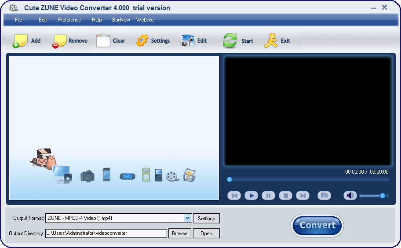The image size is (401, 248).
Task: Open the Preference menu
Action: coord(69,20)
